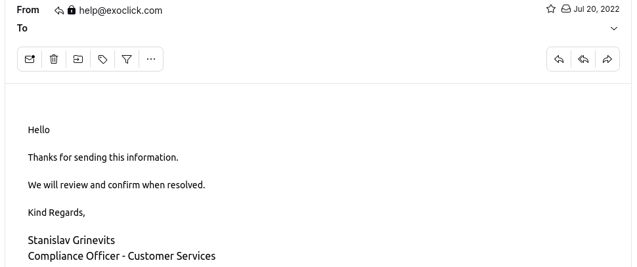Click the Stanislav Grinevits signature name
The height and width of the screenshot is (267, 637).
(71, 240)
